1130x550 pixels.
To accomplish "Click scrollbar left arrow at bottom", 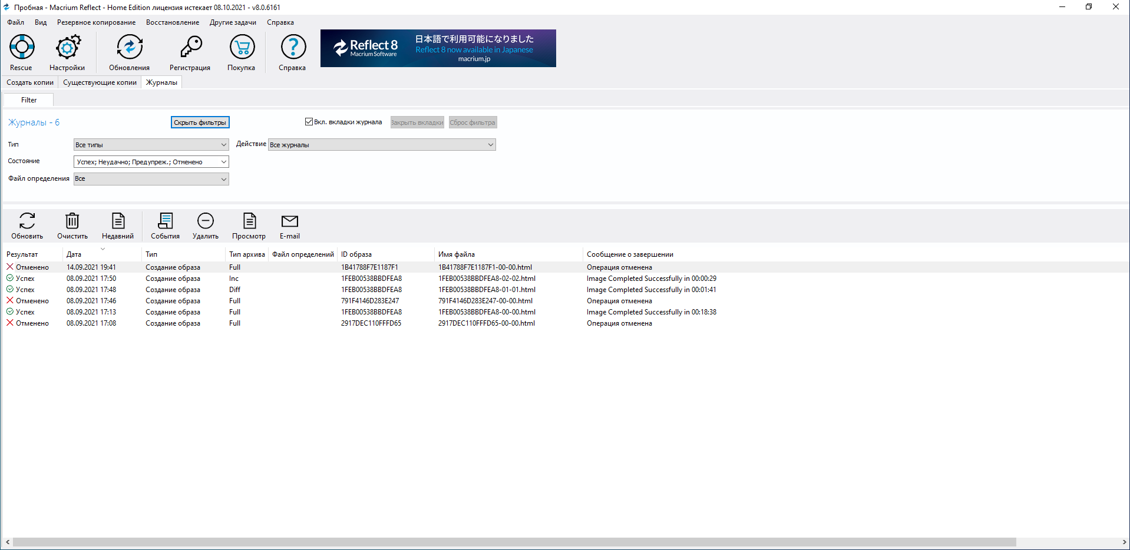I will click(x=7, y=542).
